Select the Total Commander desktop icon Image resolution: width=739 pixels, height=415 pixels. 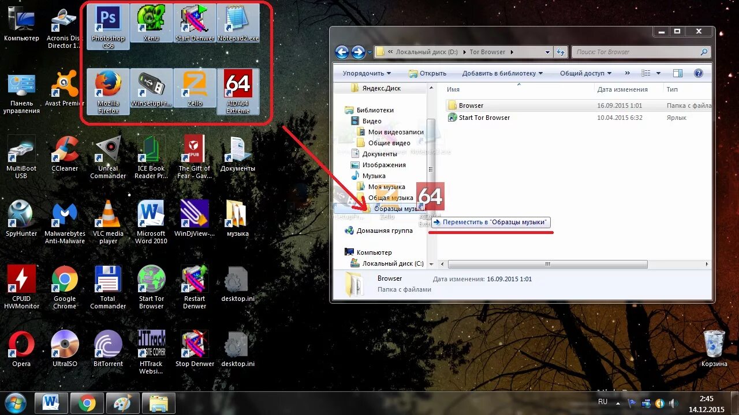(x=108, y=288)
